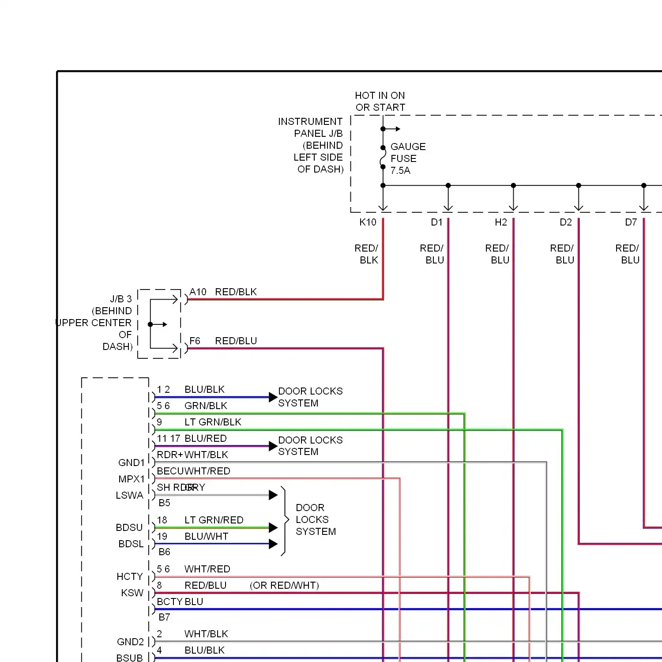Viewport: 662px width, 662px height.
Task: Click the "HCTY" terminal label
Action: click(x=130, y=576)
